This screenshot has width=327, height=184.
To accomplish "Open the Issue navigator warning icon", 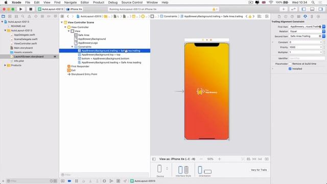I will pyautogui.click(x=29, y=16).
